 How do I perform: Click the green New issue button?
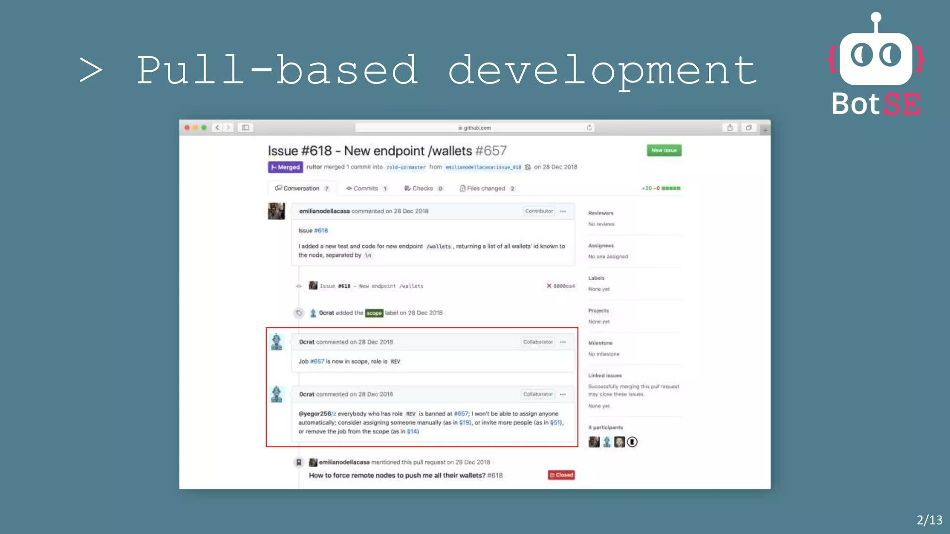664,150
